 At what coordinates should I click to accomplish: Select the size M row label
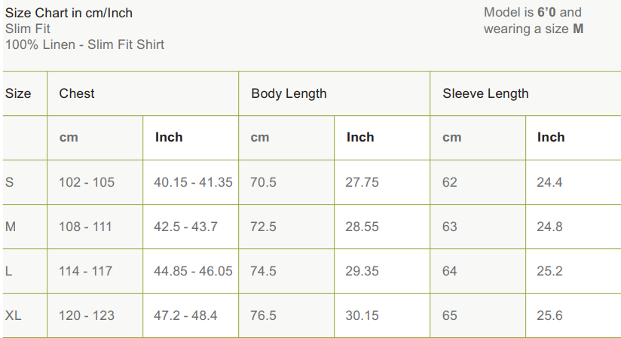click(11, 227)
